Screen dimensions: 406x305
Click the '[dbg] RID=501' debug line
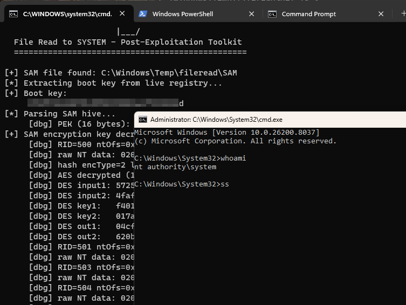tap(81, 247)
